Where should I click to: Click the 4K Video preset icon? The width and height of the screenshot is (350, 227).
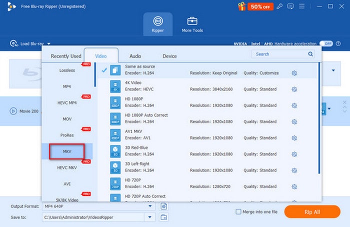point(115,86)
